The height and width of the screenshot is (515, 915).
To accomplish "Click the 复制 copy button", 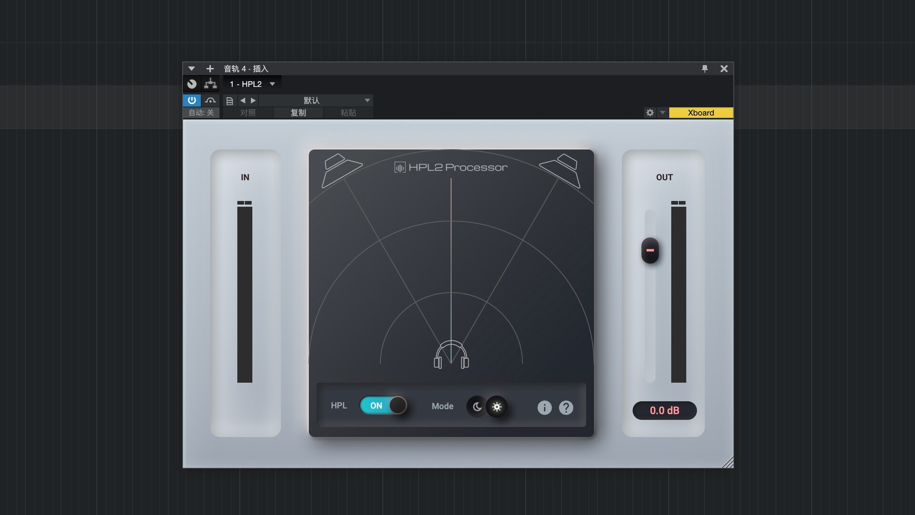I will point(298,113).
